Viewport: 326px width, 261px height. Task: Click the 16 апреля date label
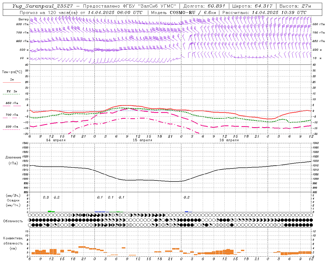click(229, 140)
